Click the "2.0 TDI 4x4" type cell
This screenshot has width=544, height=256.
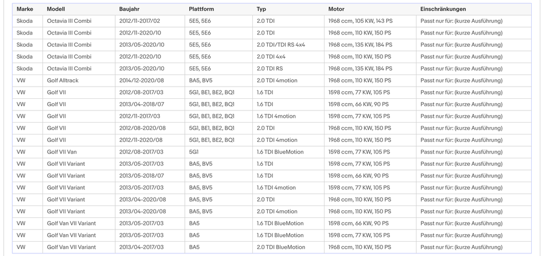click(271, 56)
